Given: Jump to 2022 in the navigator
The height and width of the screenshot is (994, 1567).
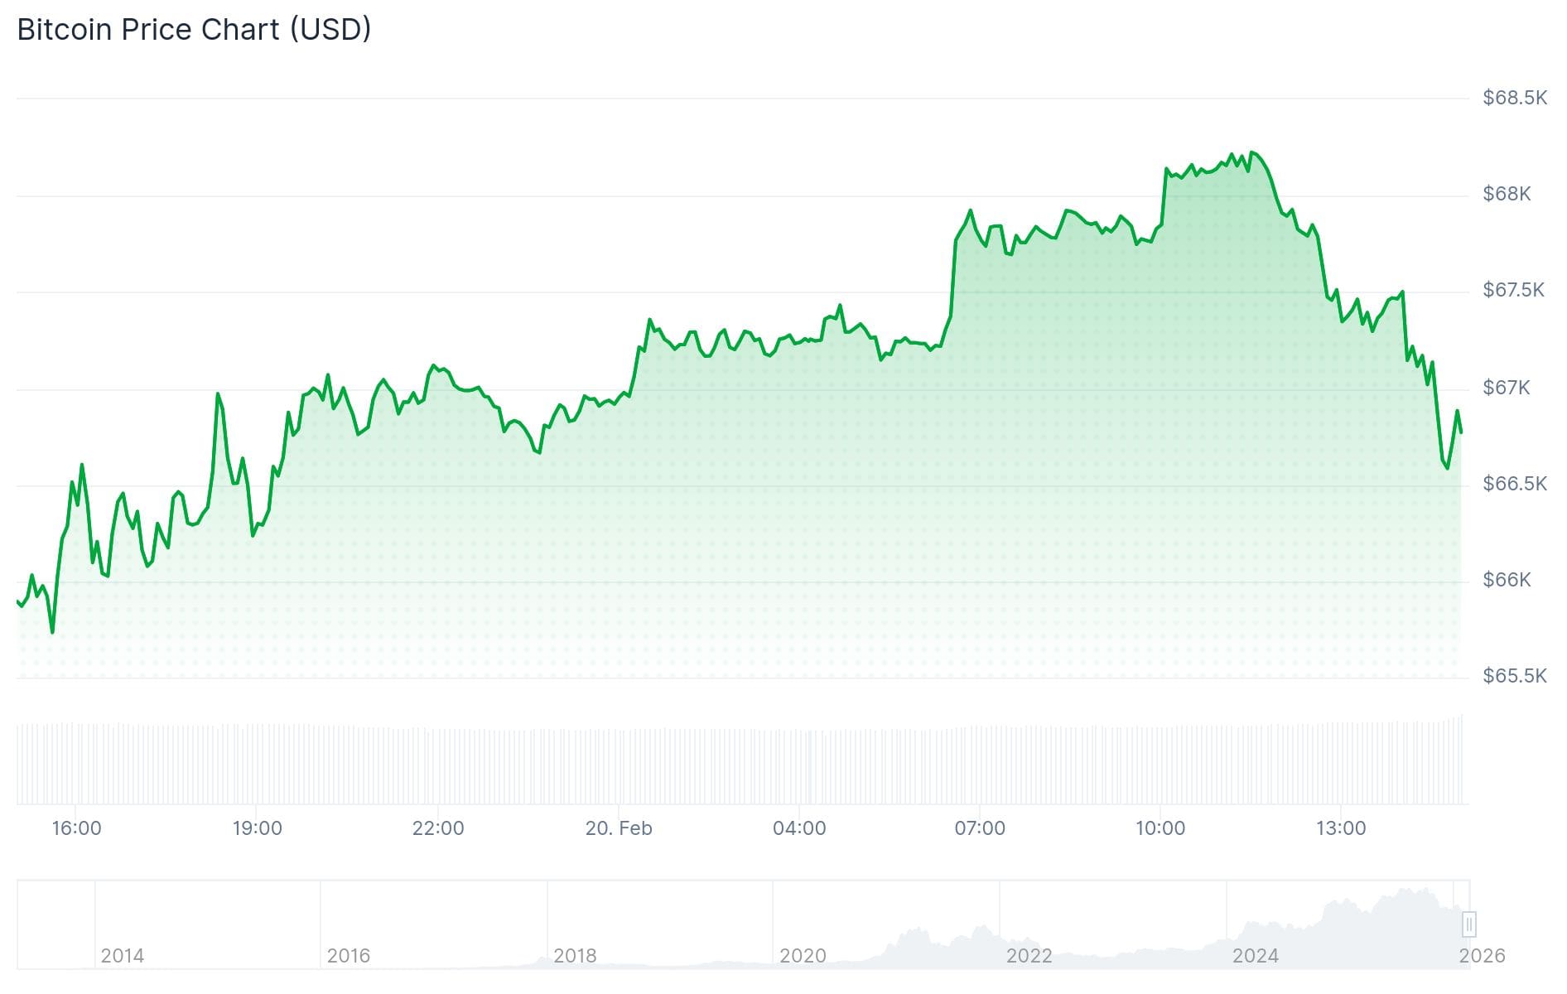Looking at the screenshot, I should point(1029,956).
